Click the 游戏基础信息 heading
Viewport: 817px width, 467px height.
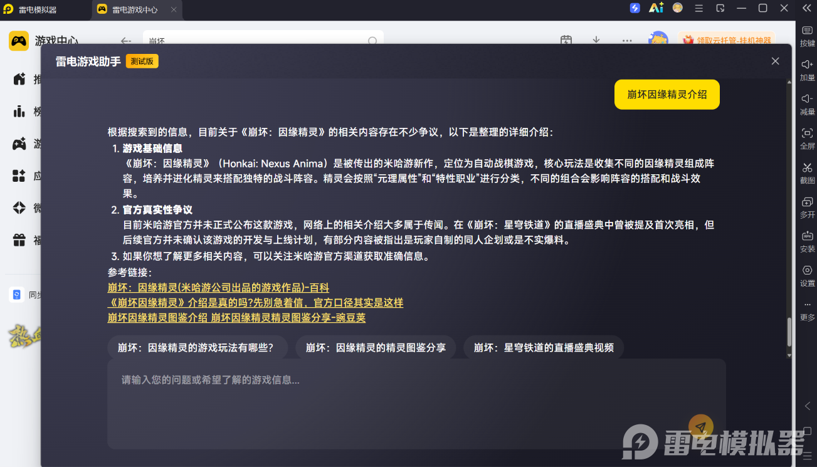click(152, 148)
